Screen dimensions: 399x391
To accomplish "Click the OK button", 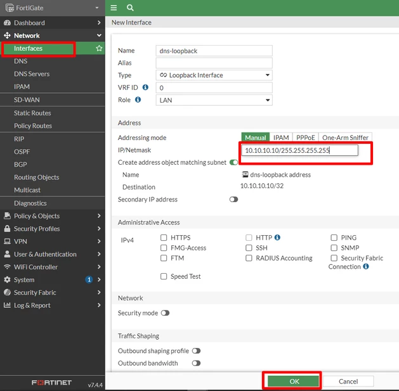I will (x=293, y=381).
